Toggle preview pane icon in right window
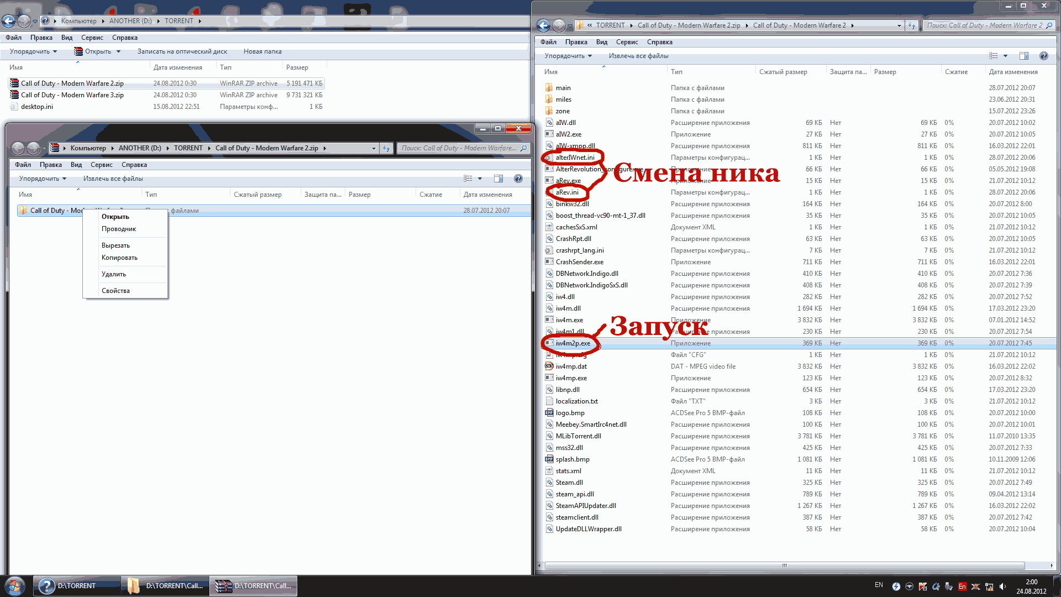 (1023, 56)
